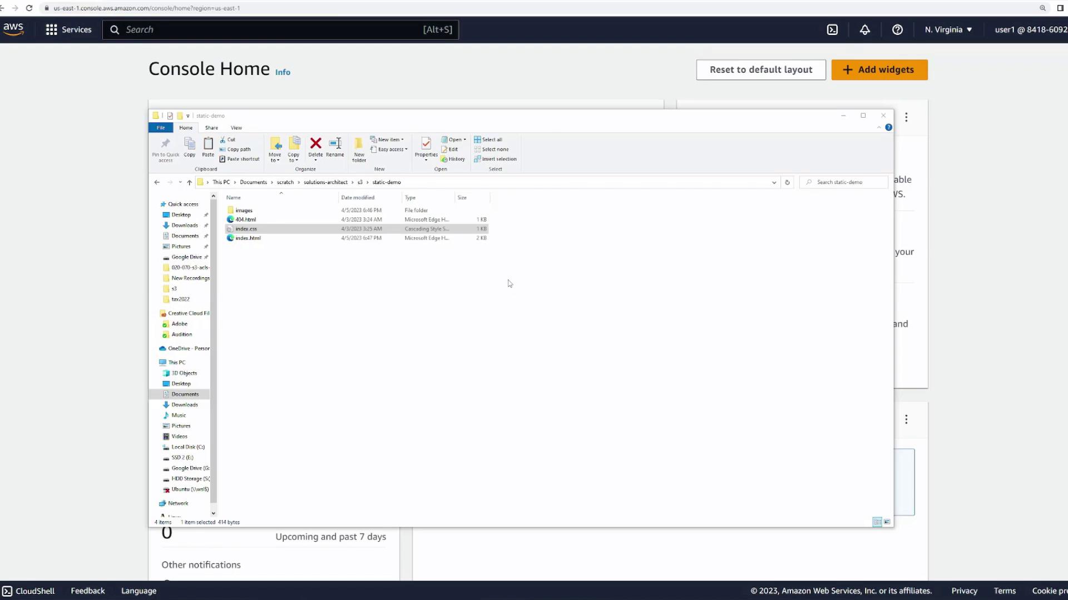Expand the address bar history dropdown

pos(774,182)
